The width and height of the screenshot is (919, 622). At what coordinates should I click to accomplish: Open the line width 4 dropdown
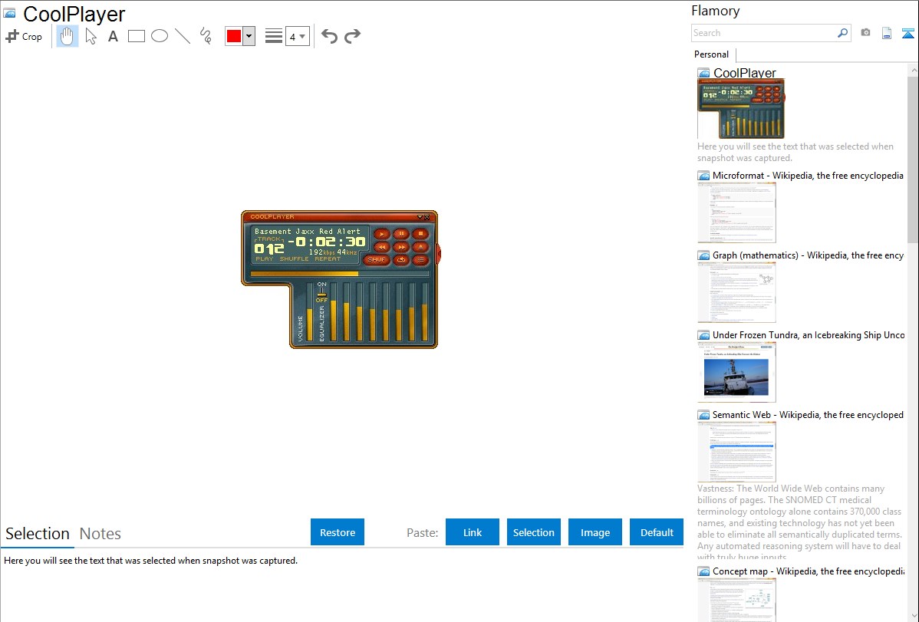coord(298,36)
